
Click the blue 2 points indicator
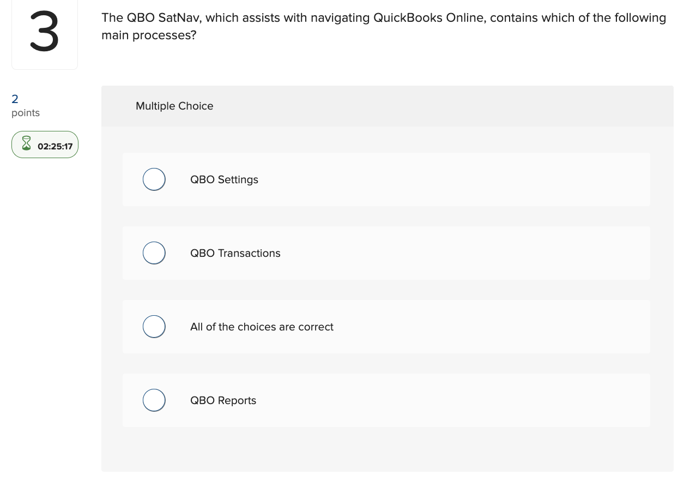point(14,99)
